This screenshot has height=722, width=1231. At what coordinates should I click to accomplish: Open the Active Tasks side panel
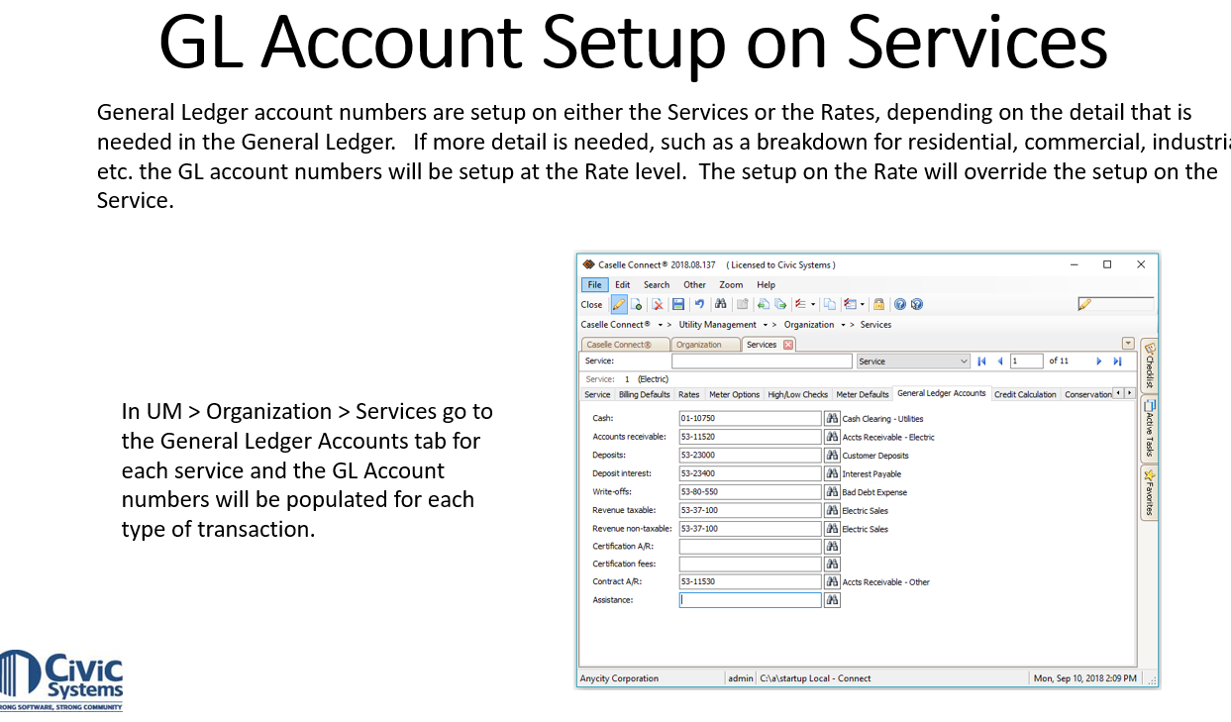[1150, 430]
